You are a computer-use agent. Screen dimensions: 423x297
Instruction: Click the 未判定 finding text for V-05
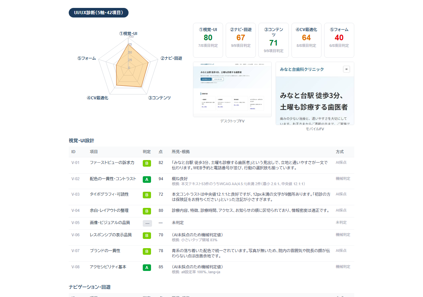[178, 222]
